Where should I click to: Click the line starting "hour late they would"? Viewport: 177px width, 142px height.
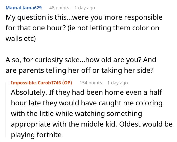87,103
